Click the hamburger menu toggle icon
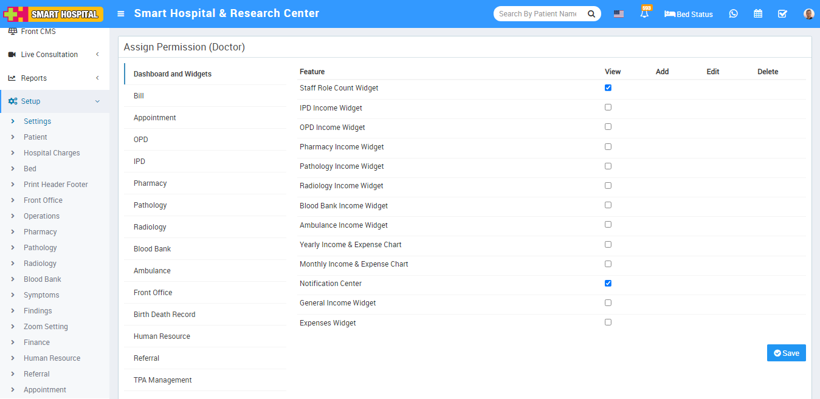820x399 pixels. point(121,13)
